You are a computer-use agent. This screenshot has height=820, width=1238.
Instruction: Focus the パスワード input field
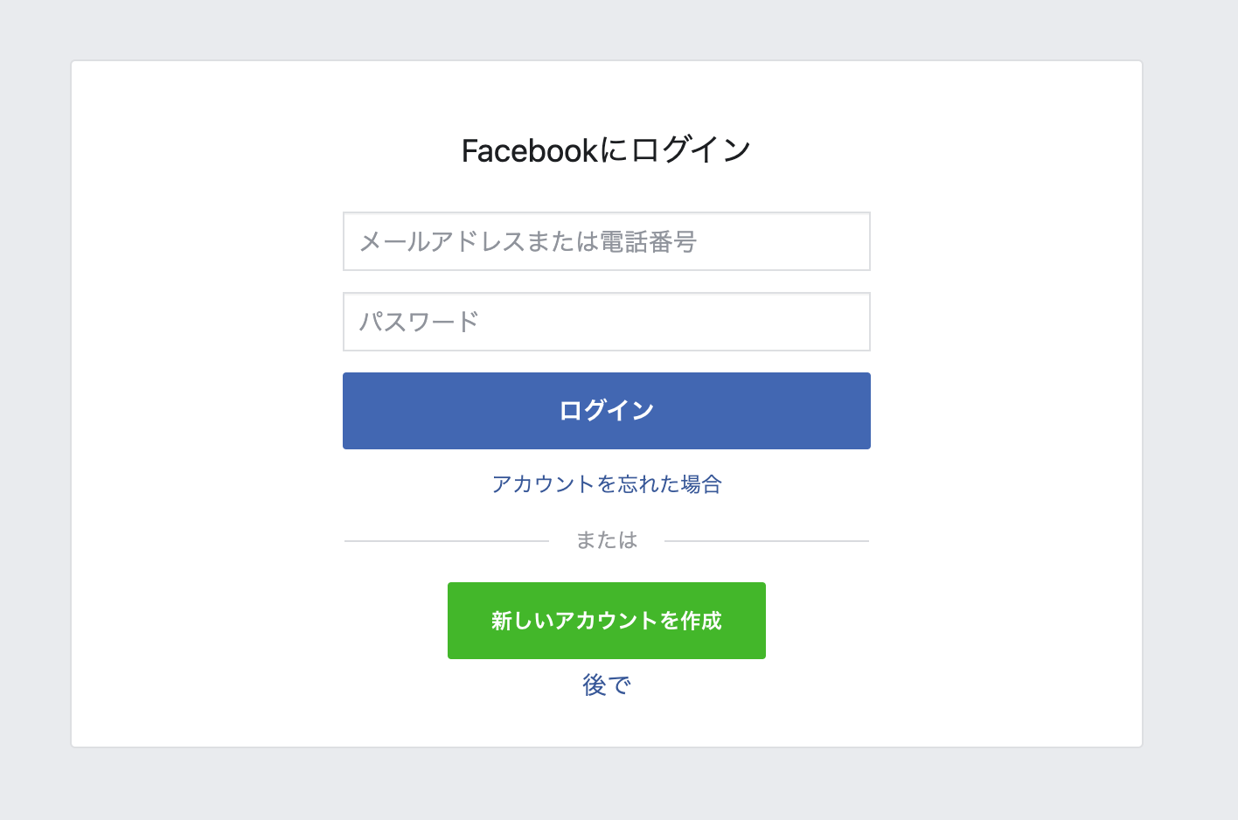(x=606, y=322)
